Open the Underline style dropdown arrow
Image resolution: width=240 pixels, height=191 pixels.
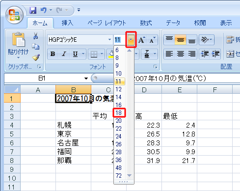(x=83, y=54)
